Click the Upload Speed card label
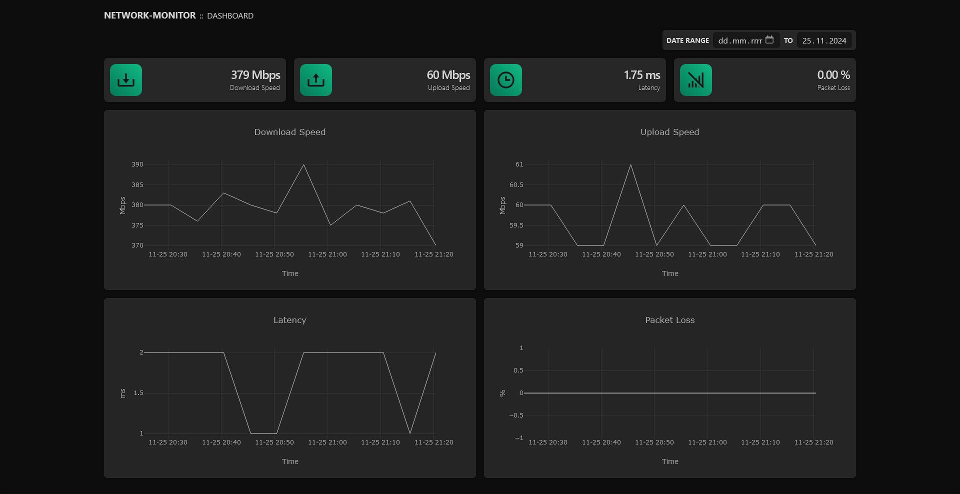 (449, 87)
